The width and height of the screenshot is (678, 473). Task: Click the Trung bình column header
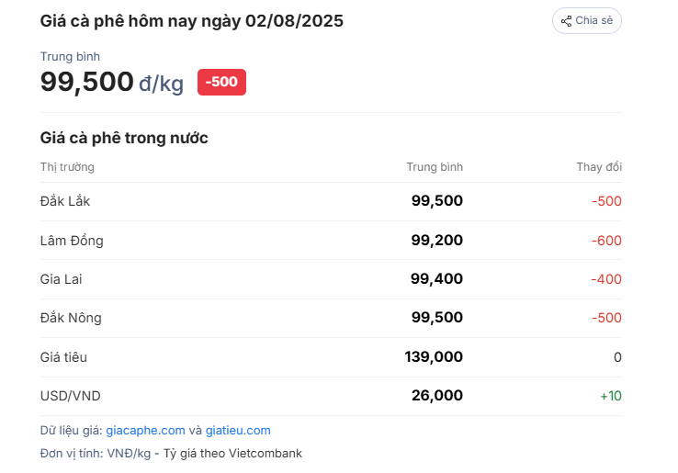435,167
